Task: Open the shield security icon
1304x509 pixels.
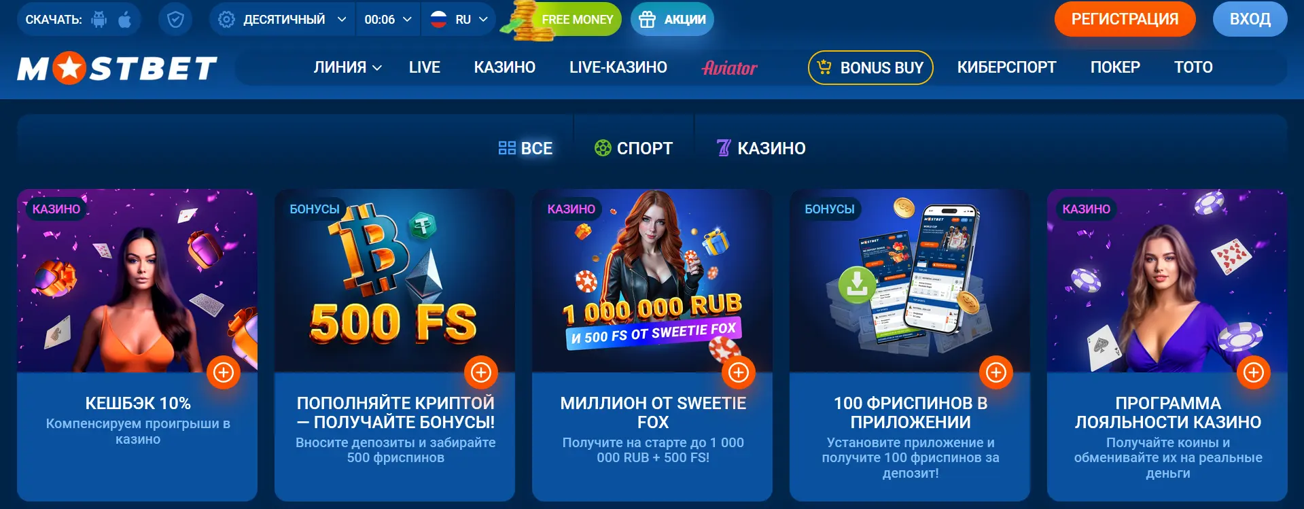Action: click(175, 20)
